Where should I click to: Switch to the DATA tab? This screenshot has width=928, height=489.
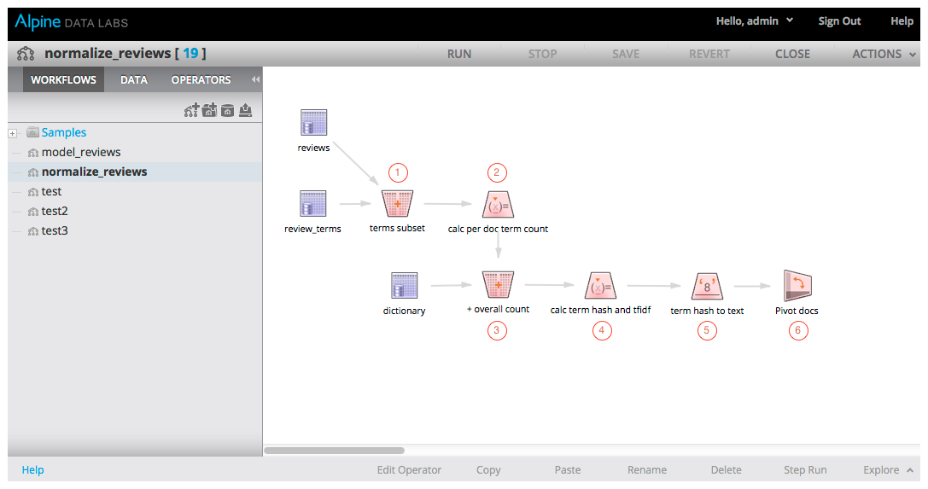point(134,80)
